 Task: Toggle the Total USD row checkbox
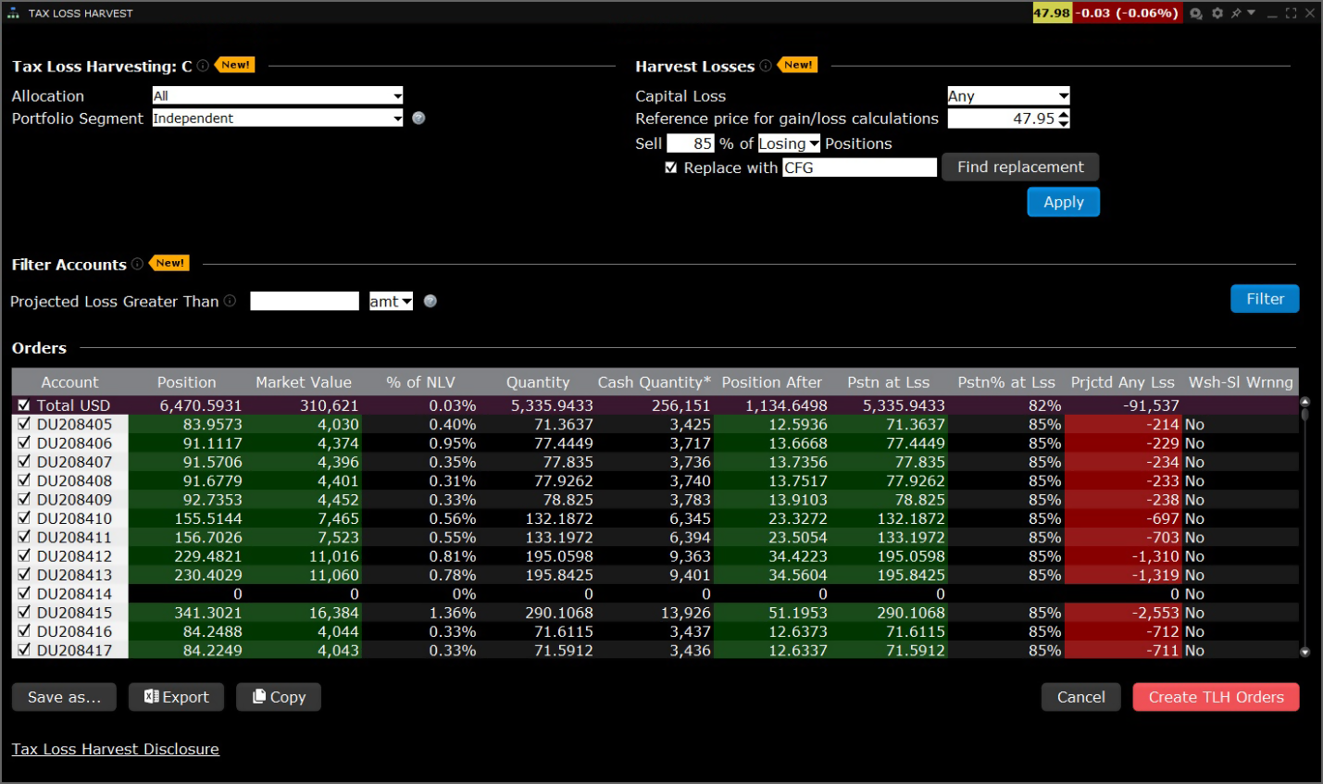click(x=24, y=405)
